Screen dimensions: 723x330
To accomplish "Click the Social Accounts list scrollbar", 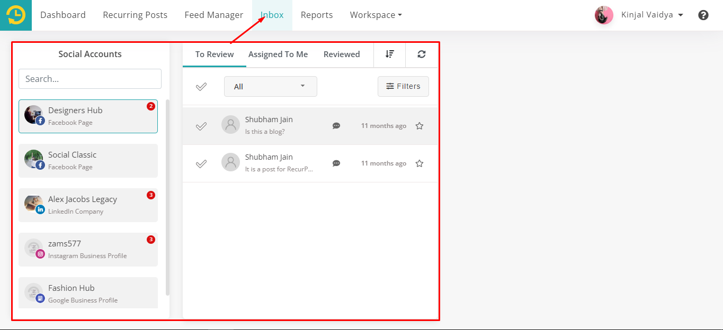I will [x=168, y=197].
